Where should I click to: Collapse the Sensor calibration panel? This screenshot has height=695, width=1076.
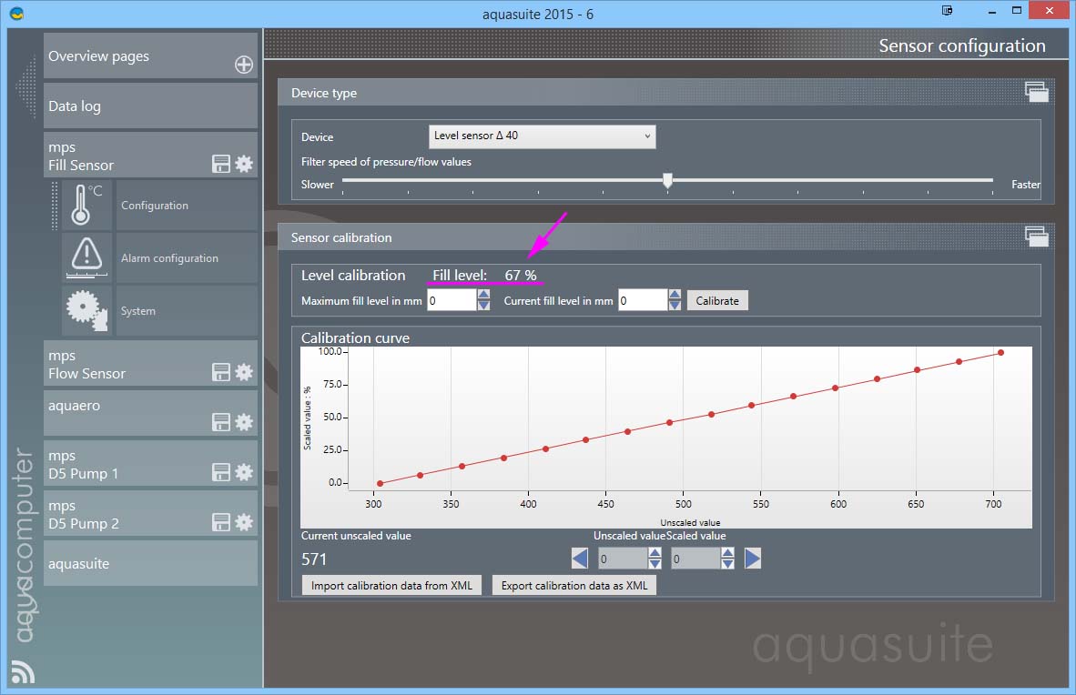click(1036, 237)
